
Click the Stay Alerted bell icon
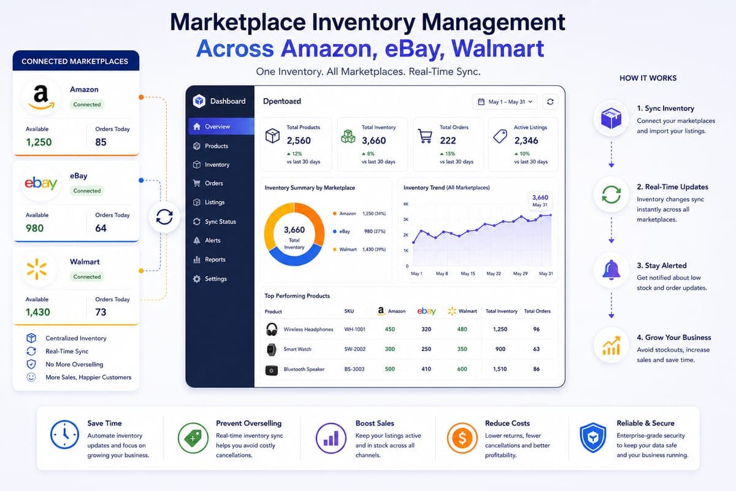coord(611,270)
